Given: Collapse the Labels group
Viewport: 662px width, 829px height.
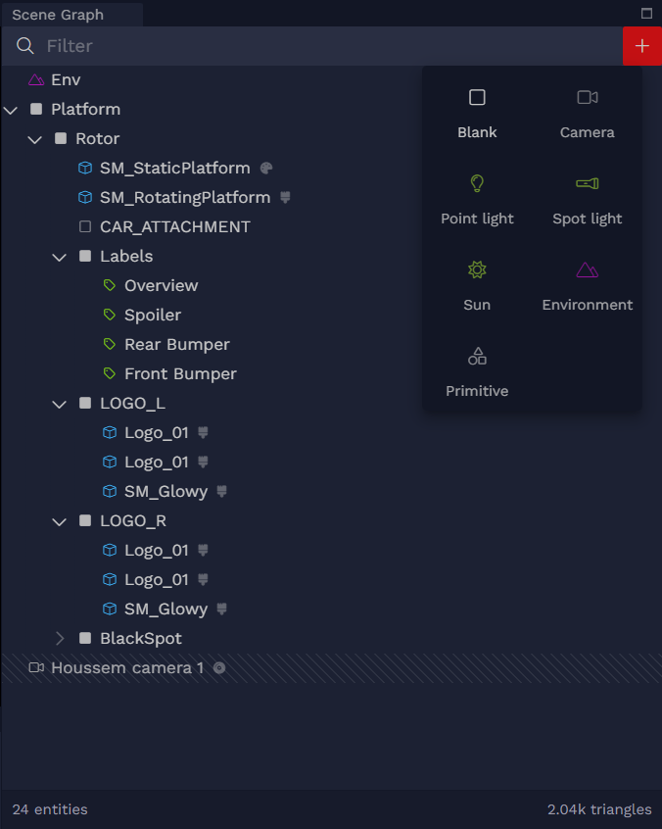Looking at the screenshot, I should pos(60,258).
